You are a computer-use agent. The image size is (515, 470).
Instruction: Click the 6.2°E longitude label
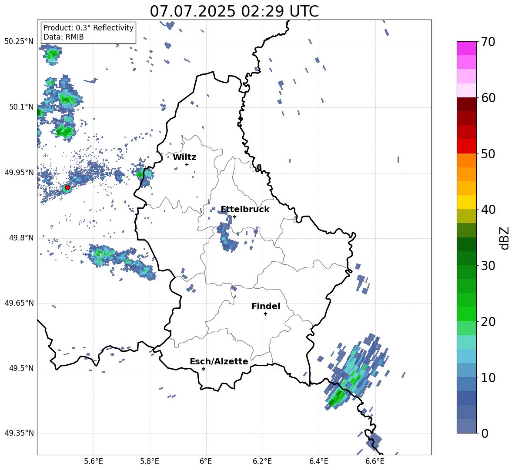[262, 461]
